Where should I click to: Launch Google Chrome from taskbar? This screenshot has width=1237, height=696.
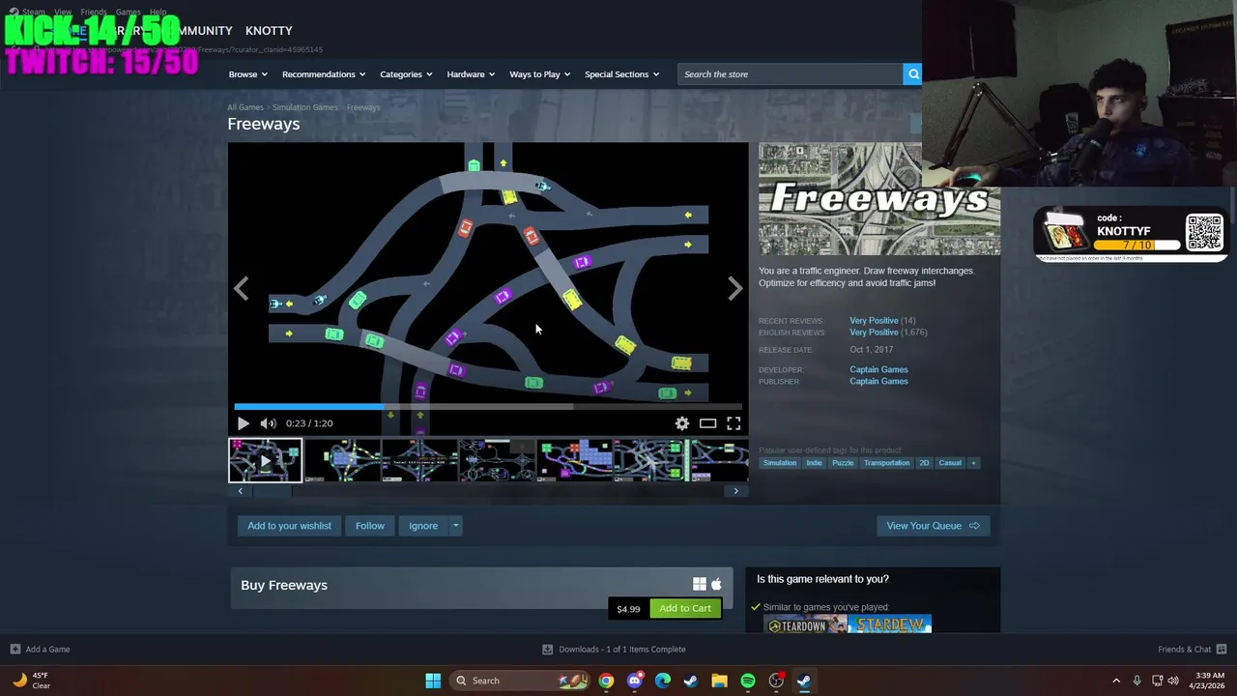pos(606,681)
